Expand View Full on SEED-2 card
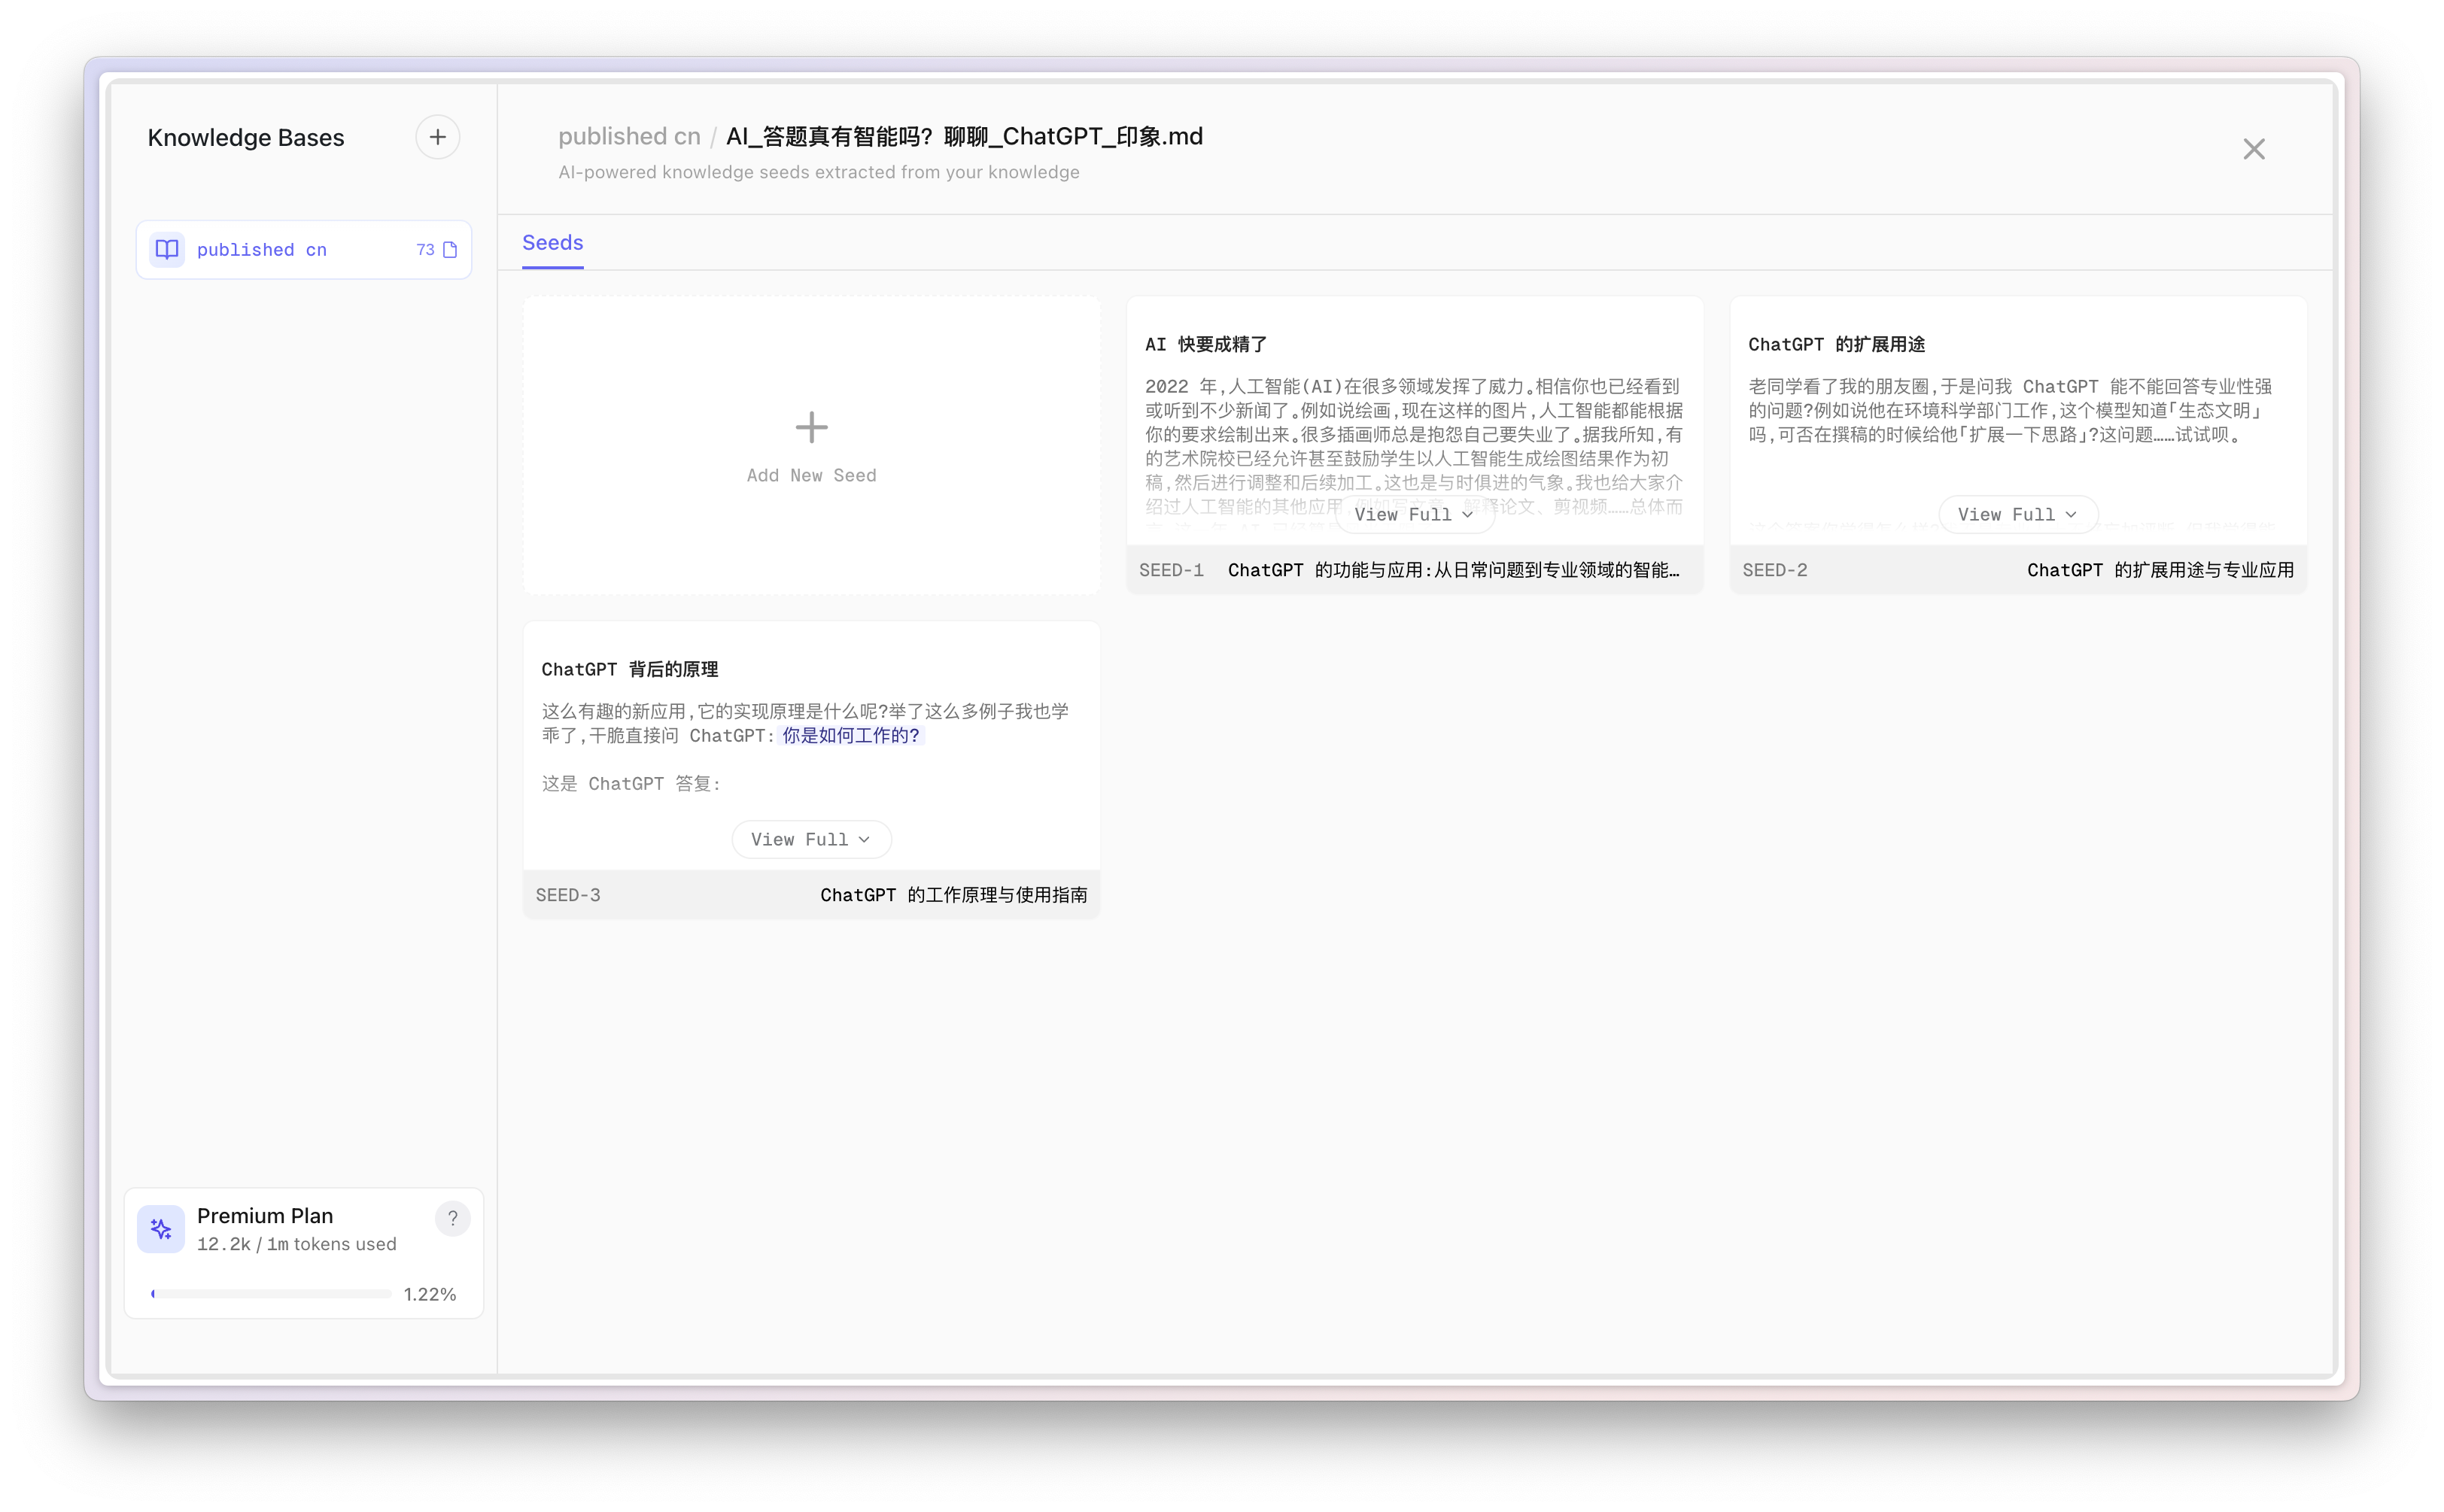This screenshot has width=2444, height=1512. (2017, 515)
